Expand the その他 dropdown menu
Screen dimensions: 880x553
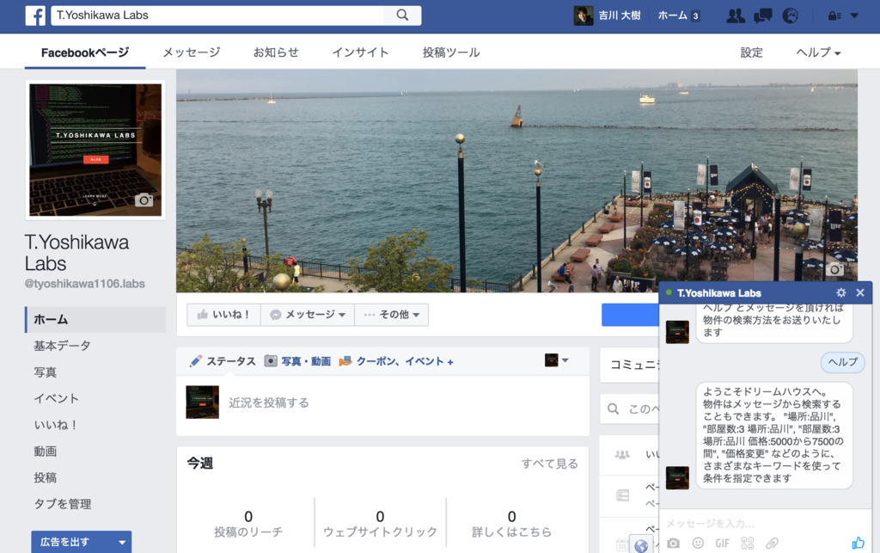point(391,314)
